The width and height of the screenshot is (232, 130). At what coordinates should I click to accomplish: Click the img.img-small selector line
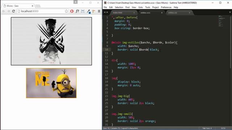(x=122, y=114)
